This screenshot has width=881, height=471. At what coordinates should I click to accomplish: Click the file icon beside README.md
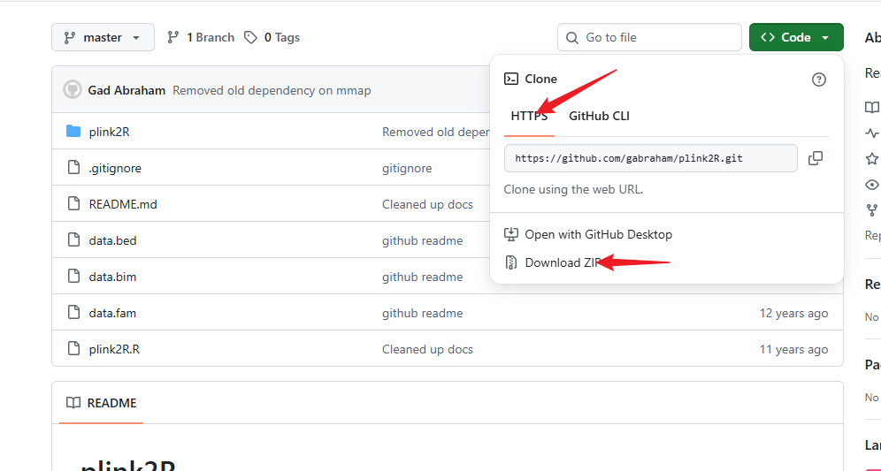(x=73, y=204)
